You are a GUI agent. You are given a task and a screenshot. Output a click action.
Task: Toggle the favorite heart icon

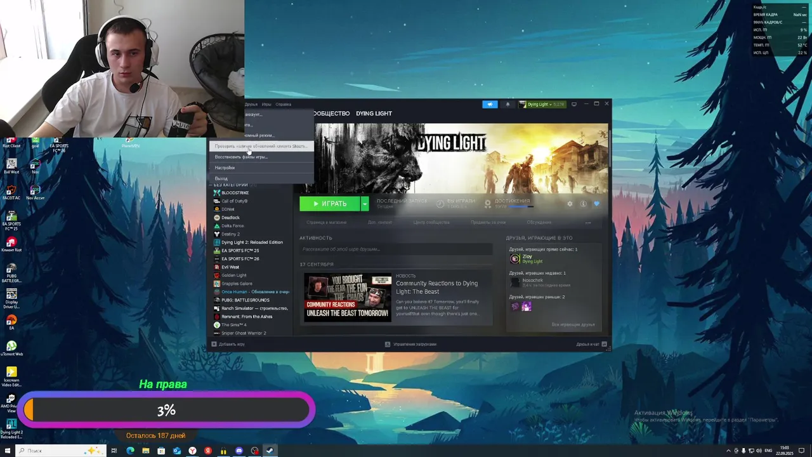click(596, 204)
